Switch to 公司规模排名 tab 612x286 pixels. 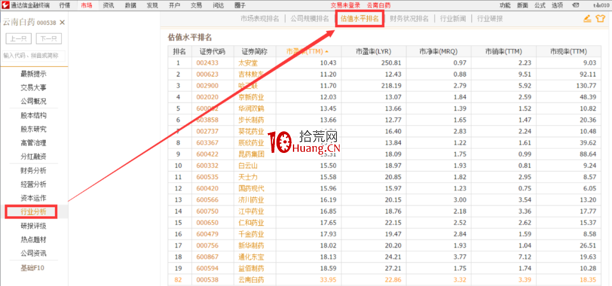[x=310, y=19]
